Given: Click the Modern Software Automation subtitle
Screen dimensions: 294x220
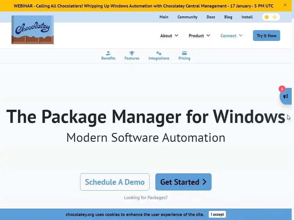Looking at the screenshot, I should 146,137.
